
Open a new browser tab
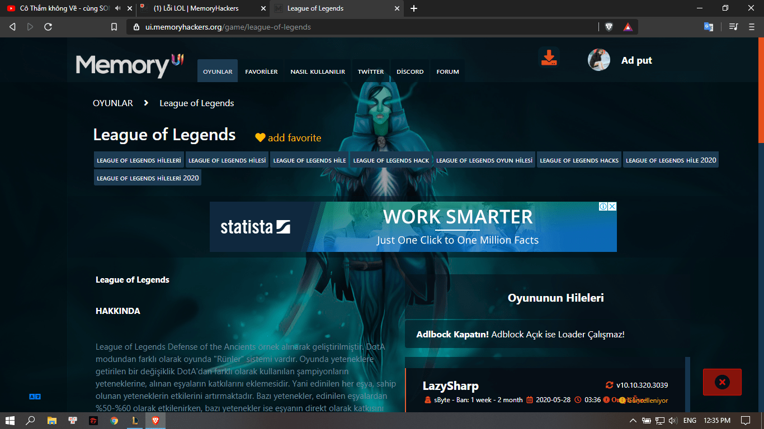coord(414,8)
